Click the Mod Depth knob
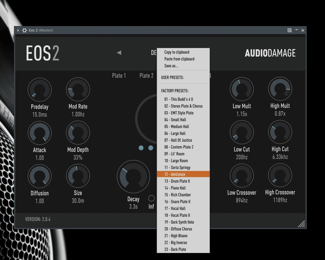 (x=78, y=133)
